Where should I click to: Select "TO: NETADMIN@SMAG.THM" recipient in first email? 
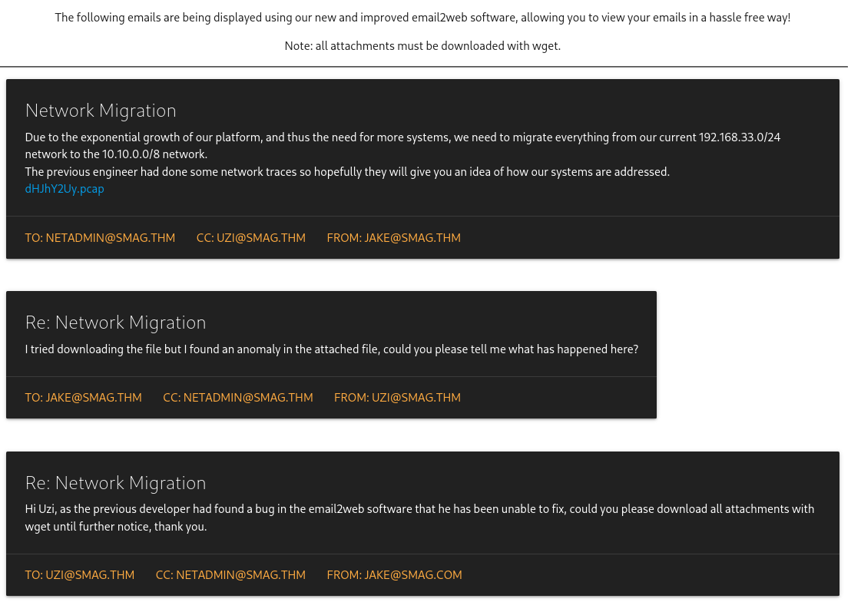click(x=100, y=238)
